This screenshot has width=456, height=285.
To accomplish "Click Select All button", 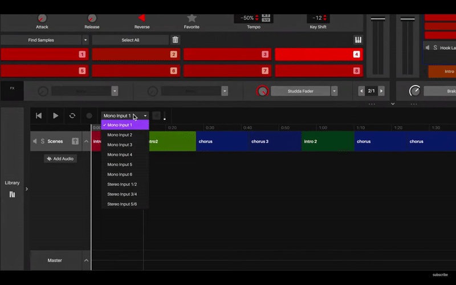I will pyautogui.click(x=131, y=40).
